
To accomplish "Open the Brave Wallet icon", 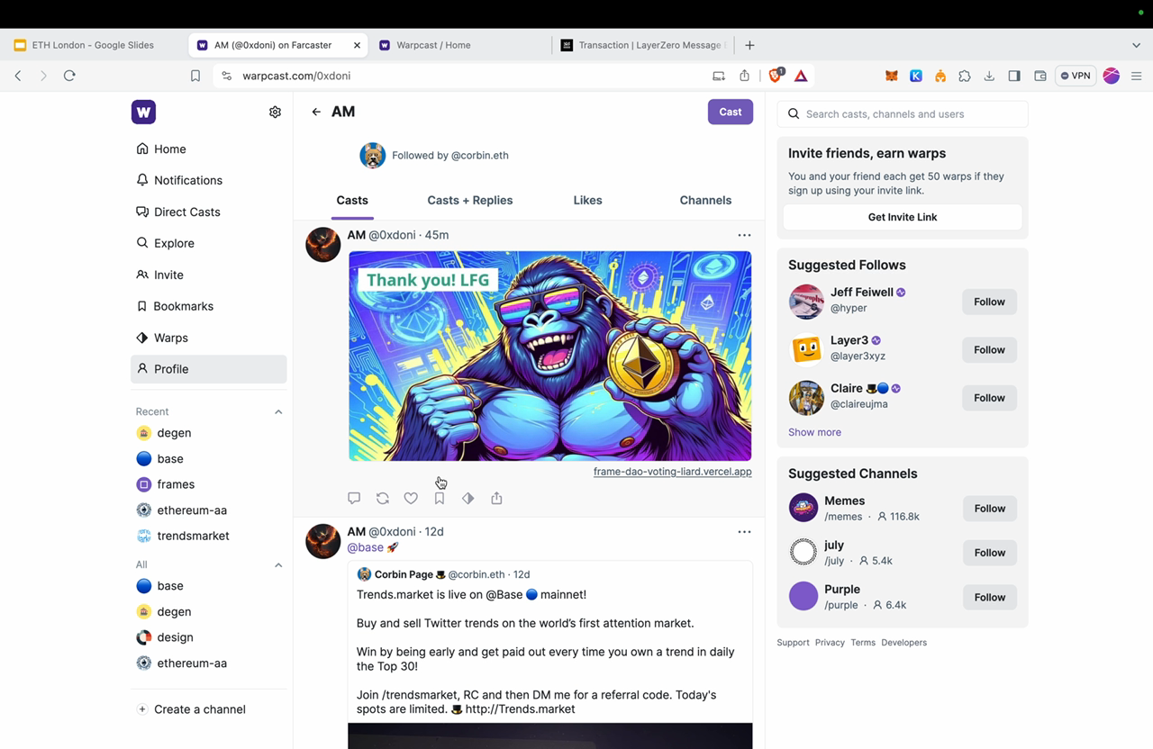I will pos(1040,76).
